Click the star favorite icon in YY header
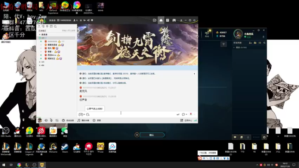The height and width of the screenshot is (168, 299). click(x=81, y=20)
